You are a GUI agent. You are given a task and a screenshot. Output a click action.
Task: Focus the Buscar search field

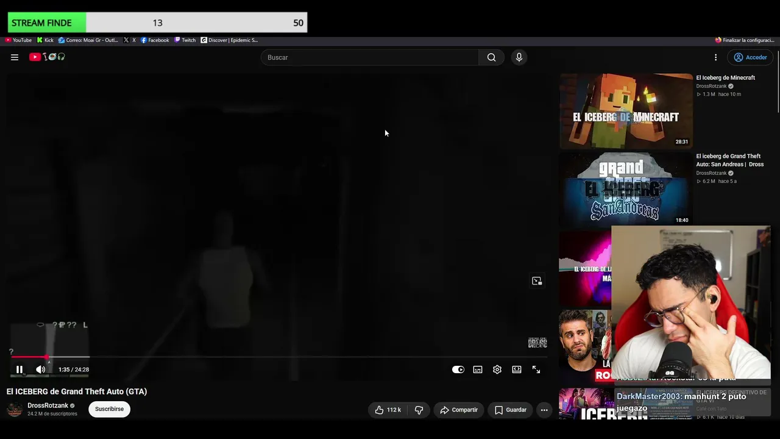[x=370, y=57]
